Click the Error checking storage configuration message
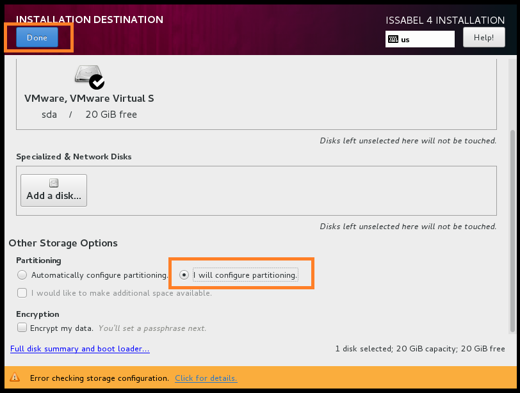This screenshot has width=520, height=393. pos(99,378)
